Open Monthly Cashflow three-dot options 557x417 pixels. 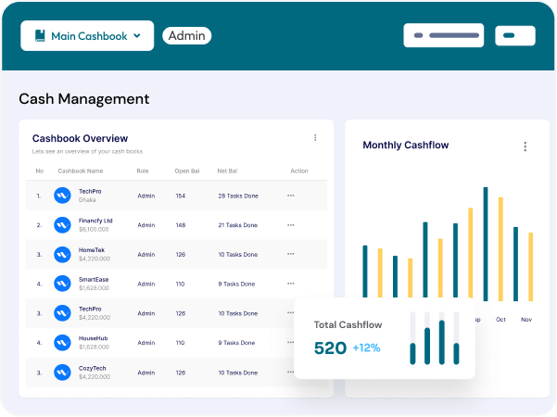(x=525, y=146)
